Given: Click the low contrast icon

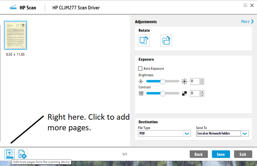Looking at the screenshot, I should [x=141, y=94].
